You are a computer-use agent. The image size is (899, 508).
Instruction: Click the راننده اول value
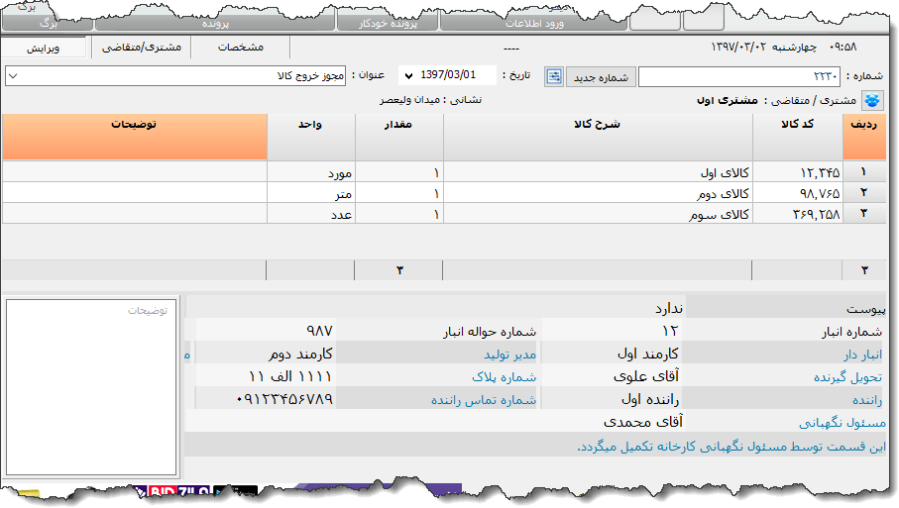(x=650, y=399)
